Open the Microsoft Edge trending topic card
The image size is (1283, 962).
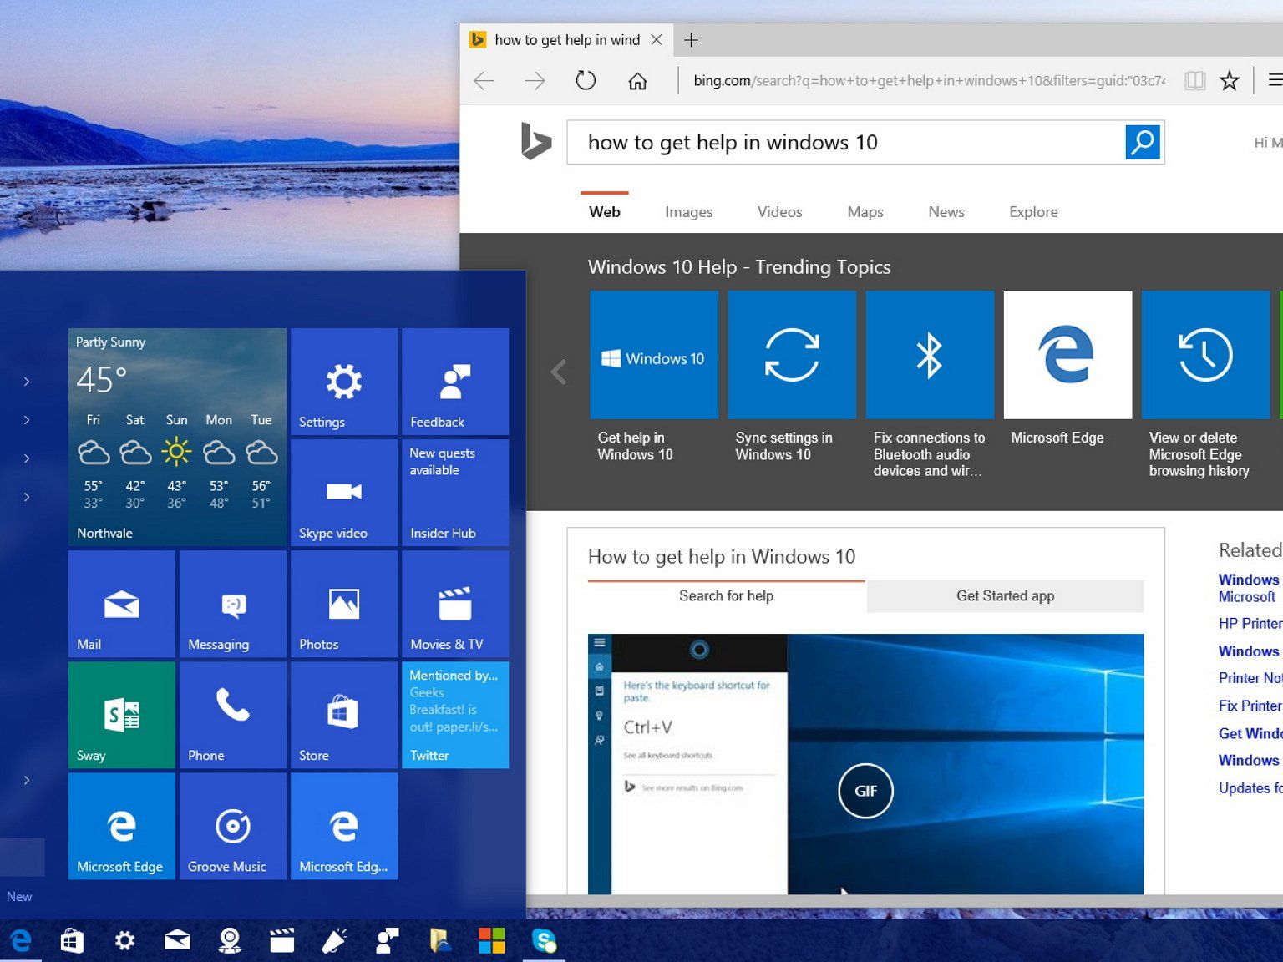click(x=1067, y=369)
